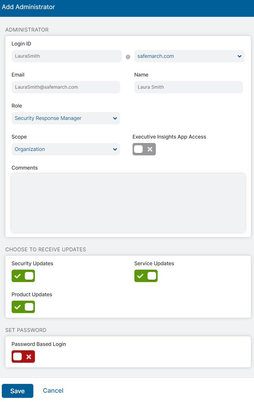Image resolution: width=254 pixels, height=402 pixels.
Task: Switch off Product Updates toggle
Action: pos(23,307)
